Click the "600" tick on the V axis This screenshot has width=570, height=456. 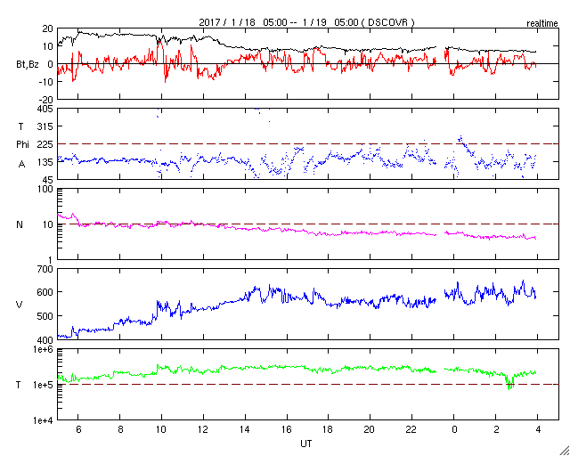47,292
